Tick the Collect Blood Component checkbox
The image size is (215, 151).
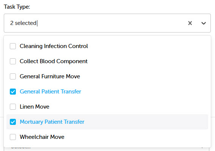(x=13, y=61)
